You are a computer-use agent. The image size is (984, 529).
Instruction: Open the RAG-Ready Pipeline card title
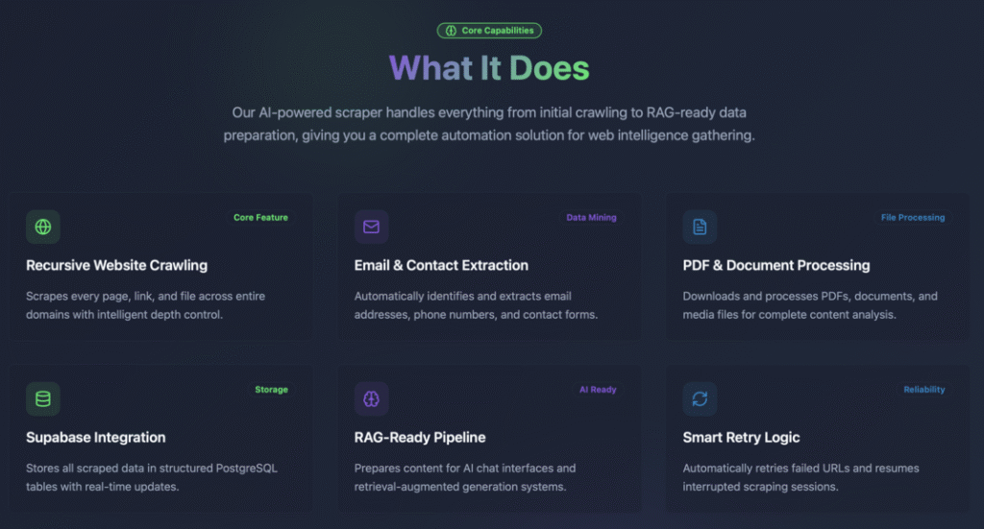point(420,438)
